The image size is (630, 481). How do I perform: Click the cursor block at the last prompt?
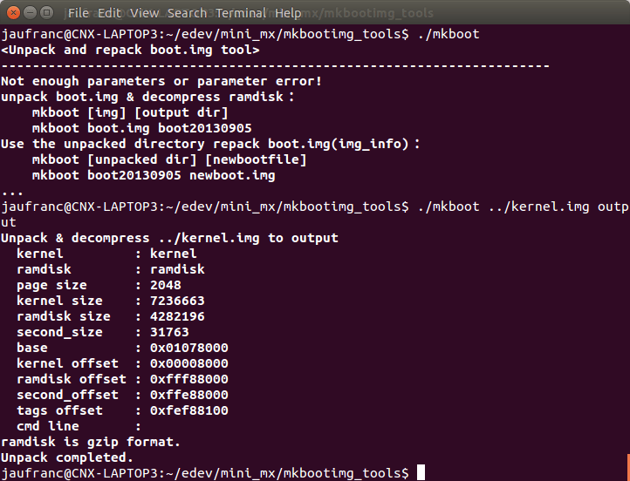pos(421,472)
